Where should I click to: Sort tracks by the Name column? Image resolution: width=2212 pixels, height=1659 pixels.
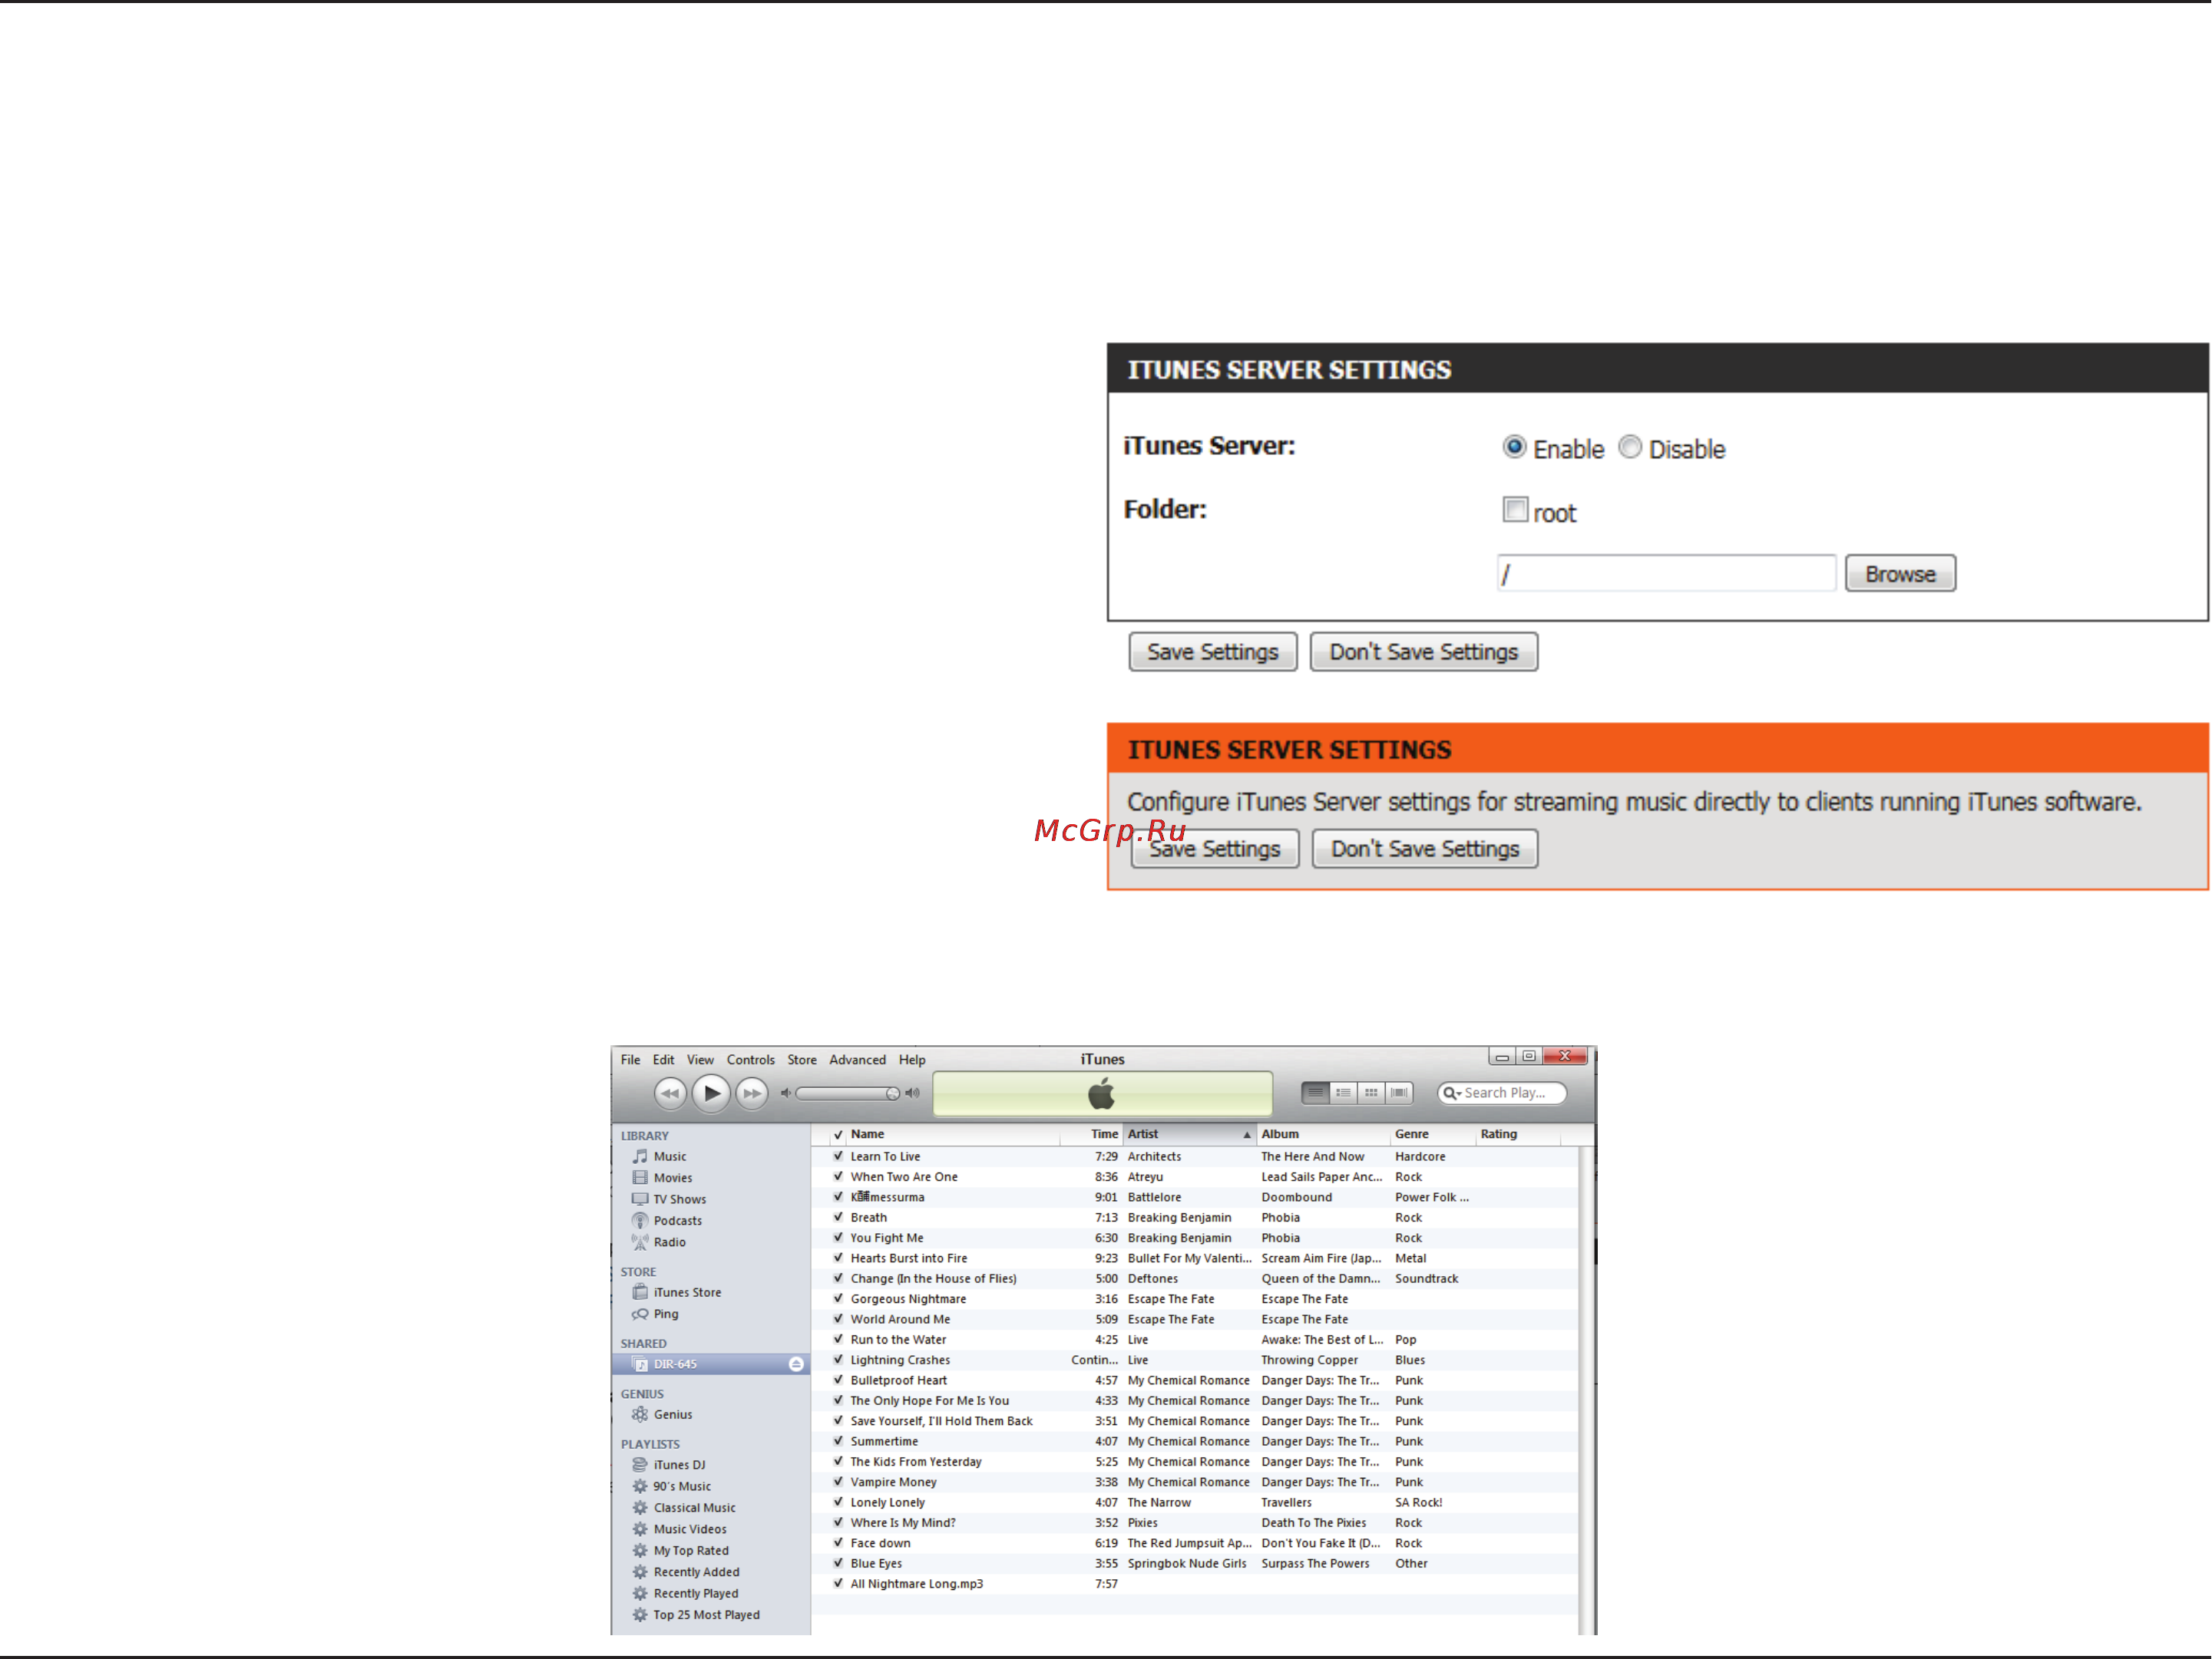pyautogui.click(x=954, y=1134)
